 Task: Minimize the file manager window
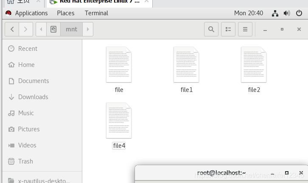tap(265, 30)
